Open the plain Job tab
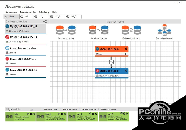 pyautogui.click(x=26, y=16)
